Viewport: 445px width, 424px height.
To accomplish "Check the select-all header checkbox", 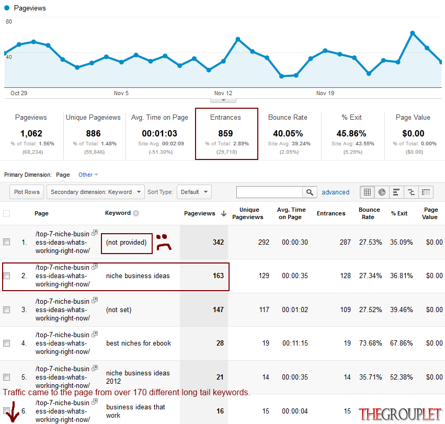I will pos(6,213).
